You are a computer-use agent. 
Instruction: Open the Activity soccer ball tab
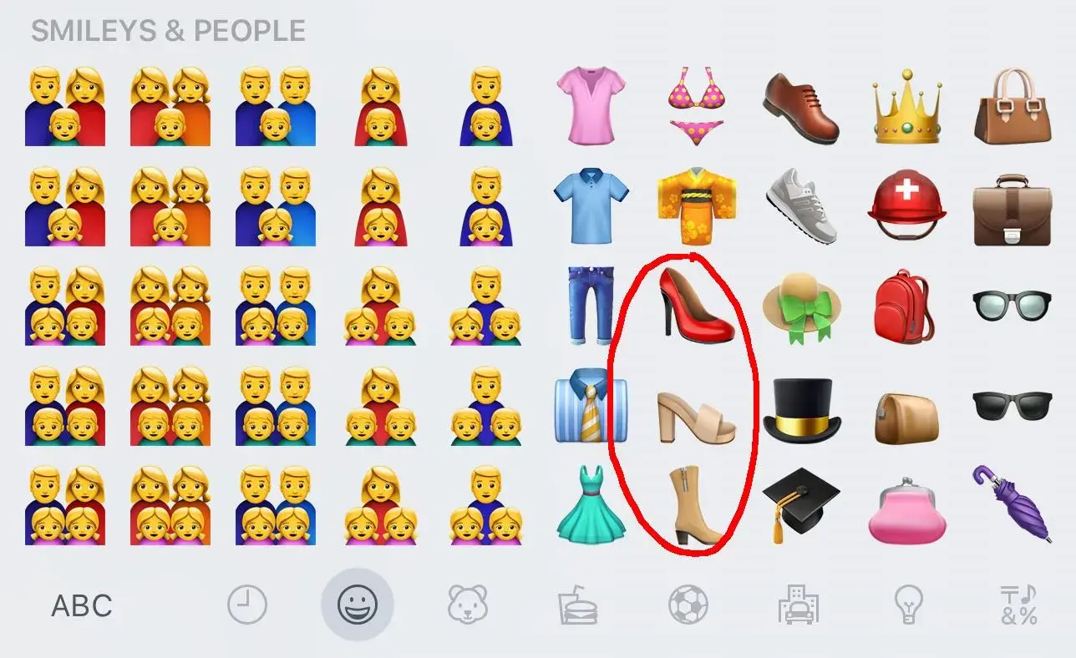coord(688,605)
